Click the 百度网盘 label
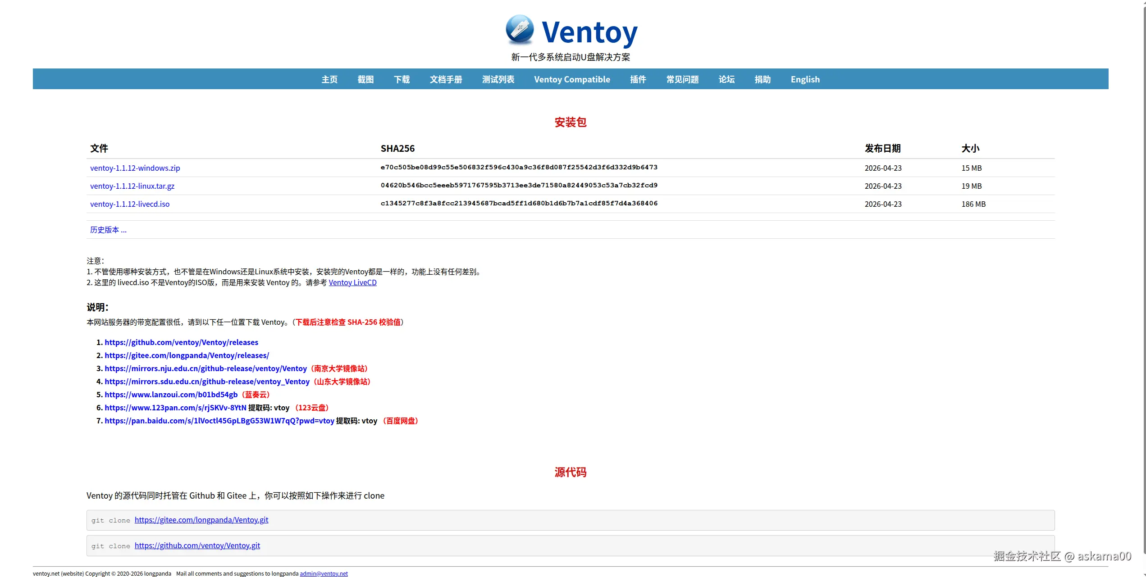The width and height of the screenshot is (1146, 577). click(400, 421)
